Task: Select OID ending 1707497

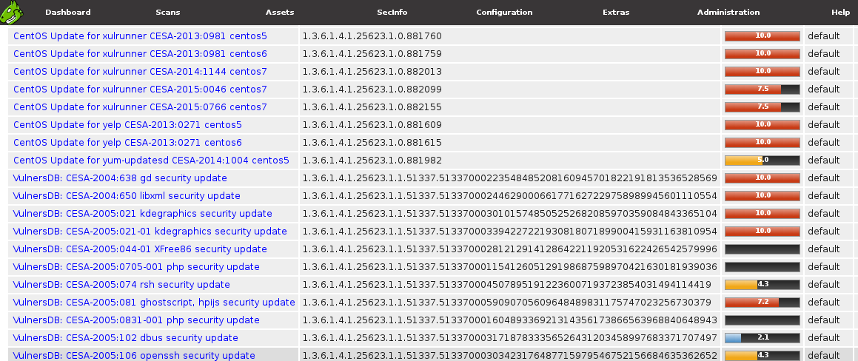Action: (x=510, y=338)
